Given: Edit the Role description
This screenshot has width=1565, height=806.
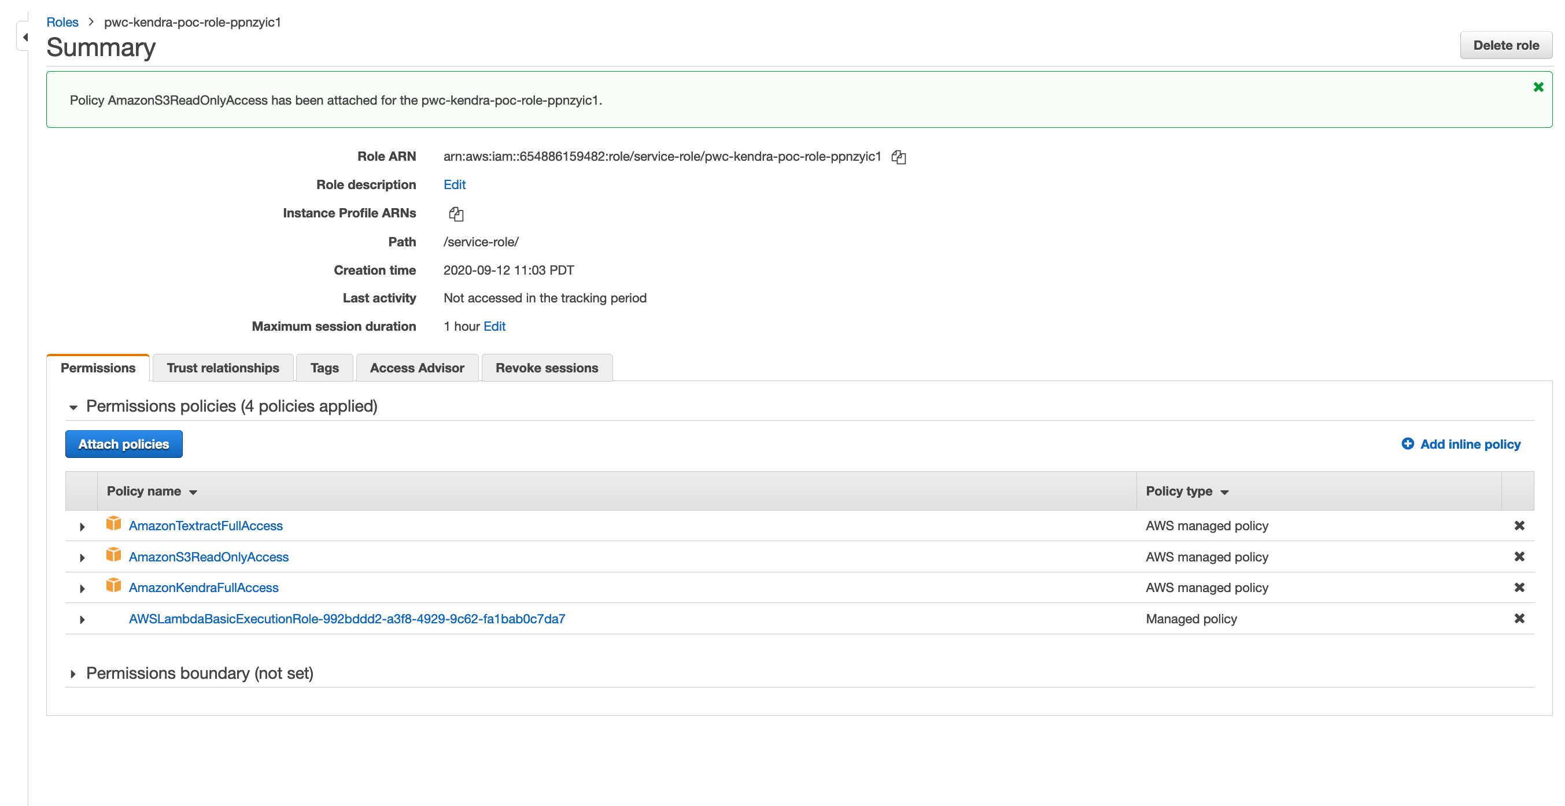Looking at the screenshot, I should point(455,184).
